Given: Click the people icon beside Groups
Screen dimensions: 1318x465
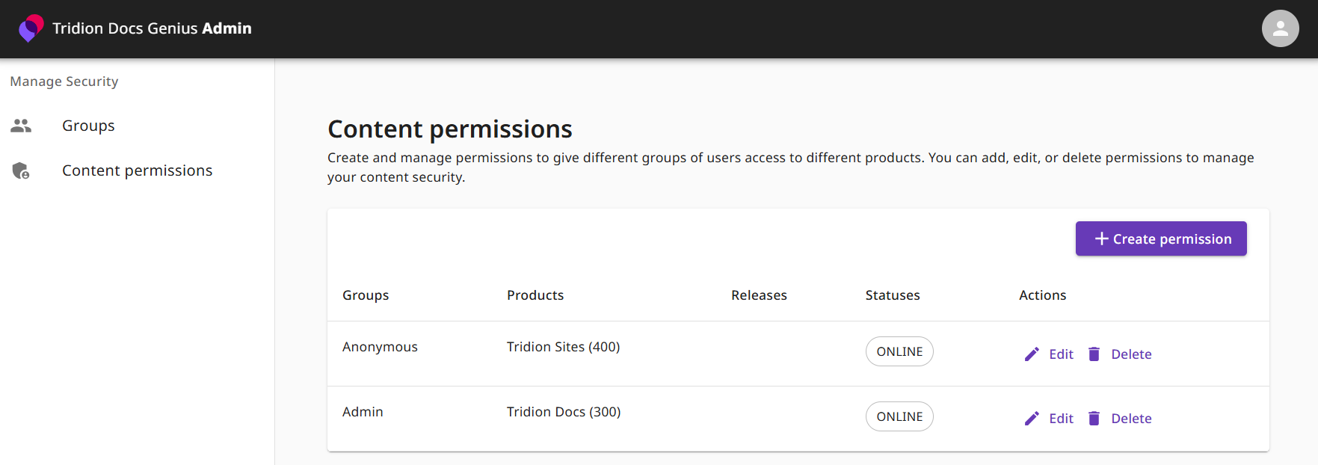Looking at the screenshot, I should click(21, 126).
